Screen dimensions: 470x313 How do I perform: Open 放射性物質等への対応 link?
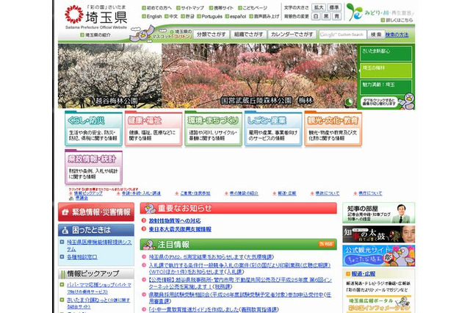tap(175, 220)
